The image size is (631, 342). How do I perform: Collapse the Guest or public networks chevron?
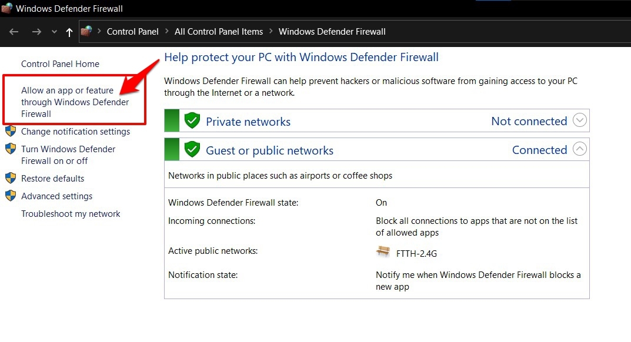(x=579, y=149)
